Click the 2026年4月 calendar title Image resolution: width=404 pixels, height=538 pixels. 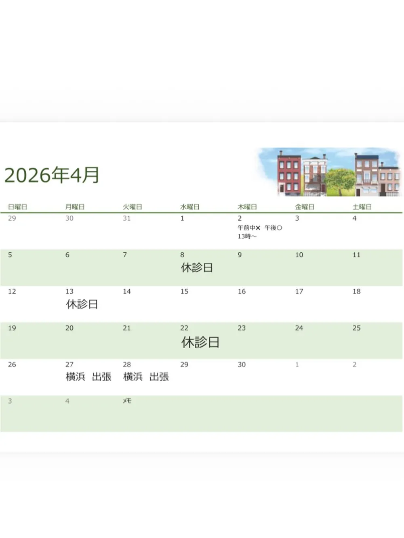point(52,175)
